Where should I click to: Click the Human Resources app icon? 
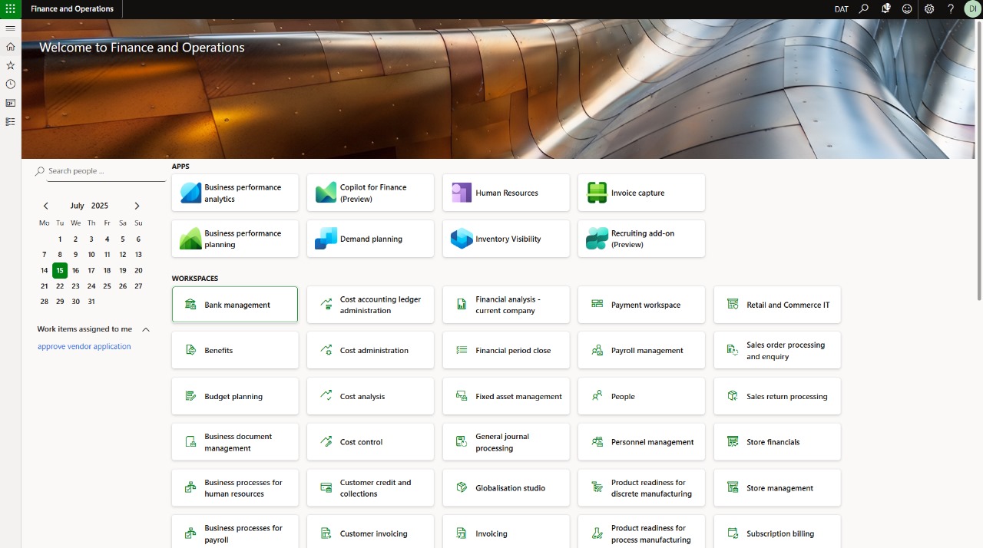click(462, 193)
